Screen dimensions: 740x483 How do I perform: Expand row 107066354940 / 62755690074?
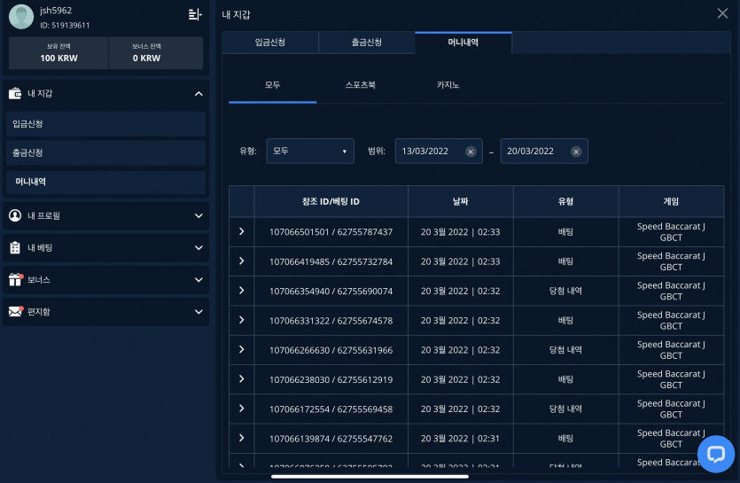pos(242,291)
